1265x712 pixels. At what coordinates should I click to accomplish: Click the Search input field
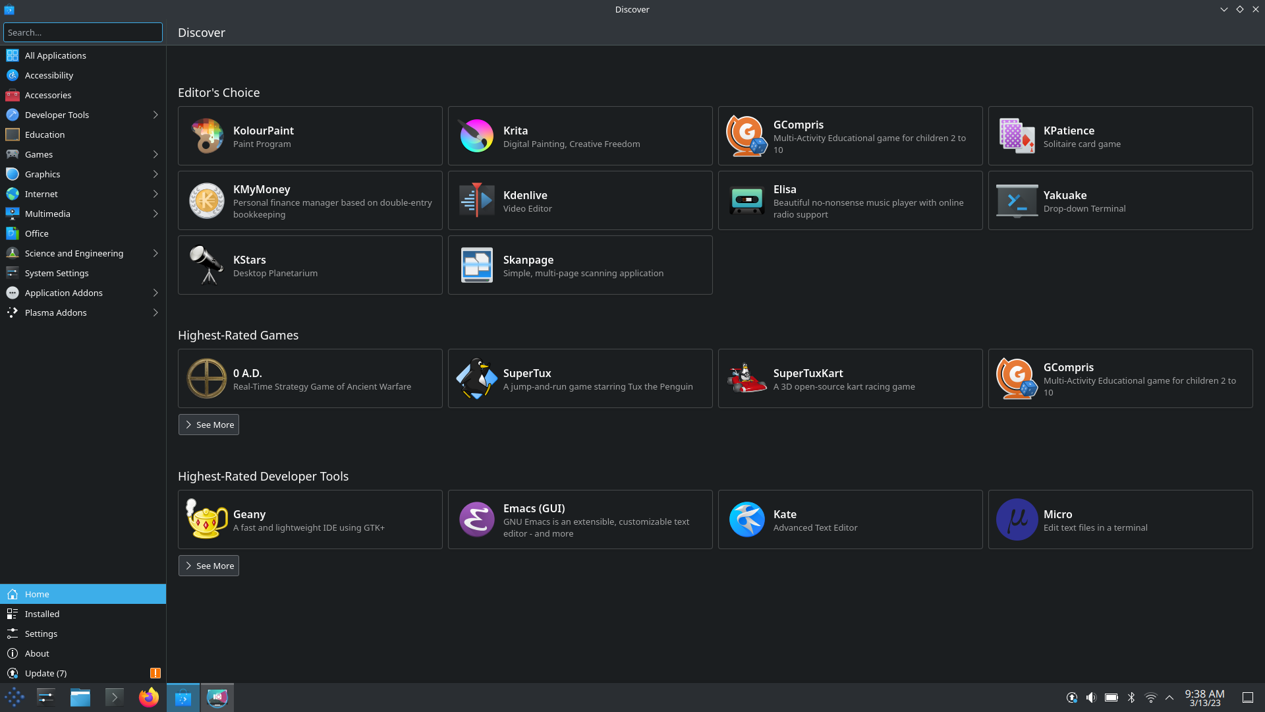(83, 32)
